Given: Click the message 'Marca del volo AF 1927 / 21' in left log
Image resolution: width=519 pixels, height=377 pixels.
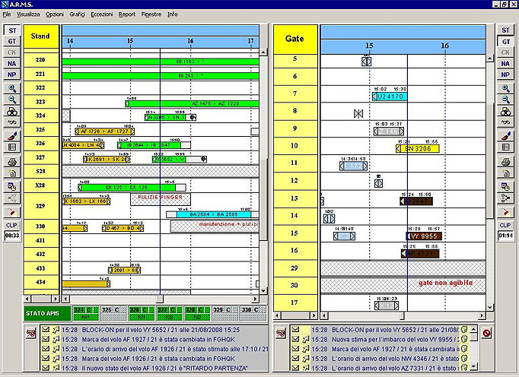Looking at the screenshot, I should 158,339.
